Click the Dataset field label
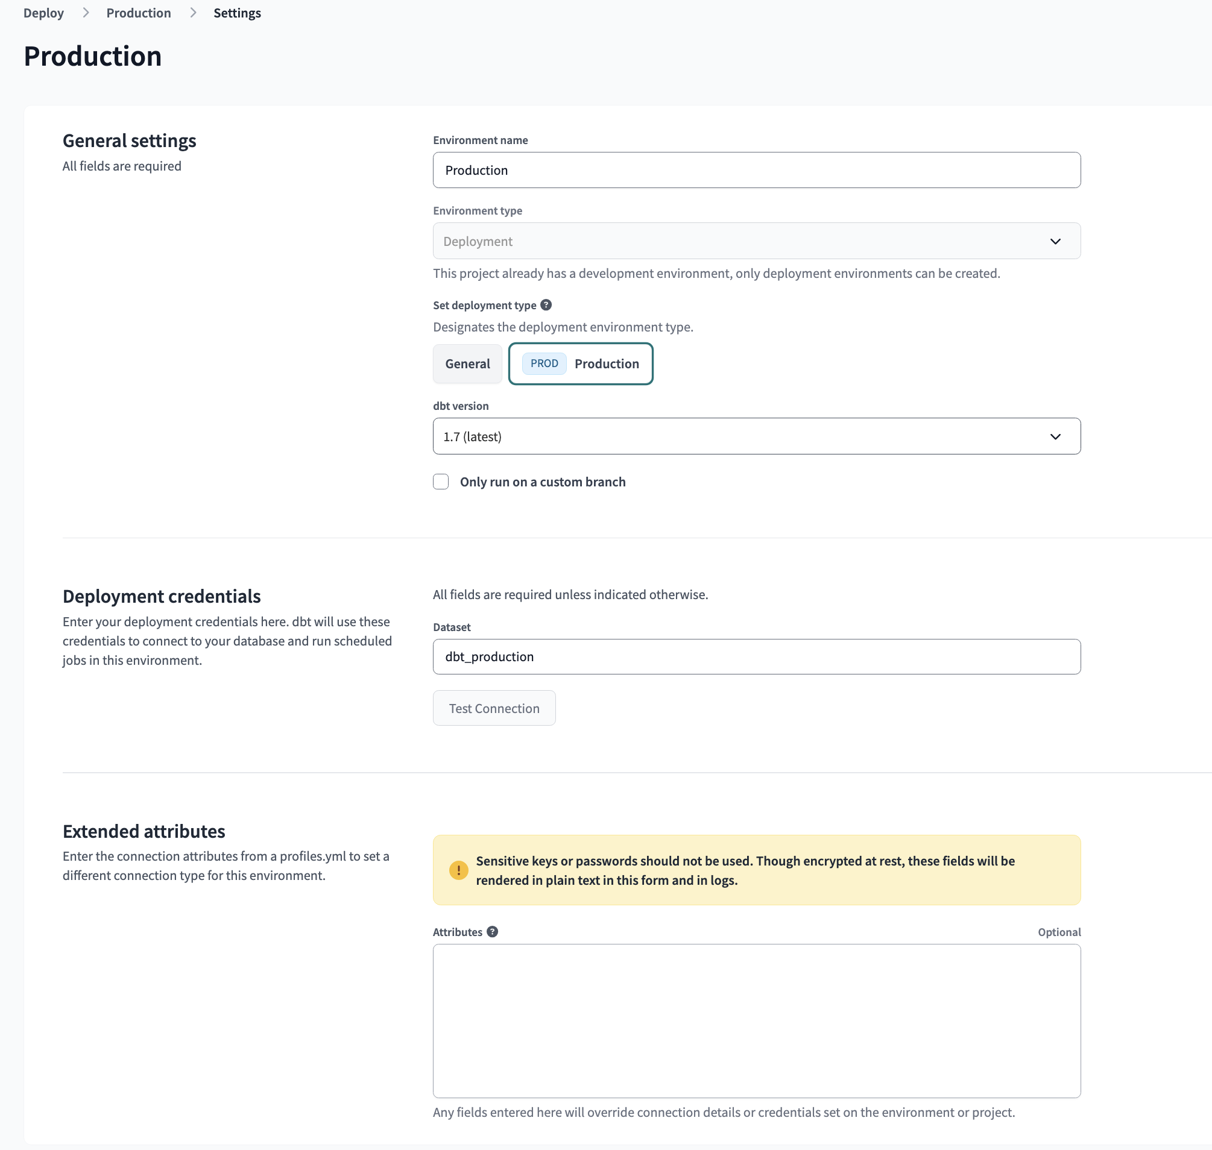Viewport: 1212px width, 1150px height. click(x=452, y=627)
